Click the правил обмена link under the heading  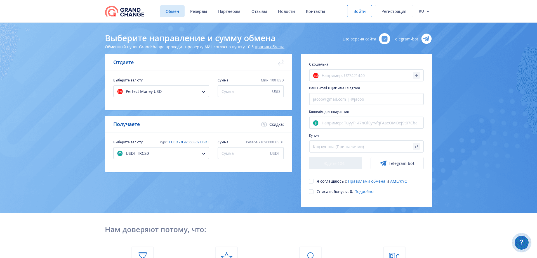point(269,47)
